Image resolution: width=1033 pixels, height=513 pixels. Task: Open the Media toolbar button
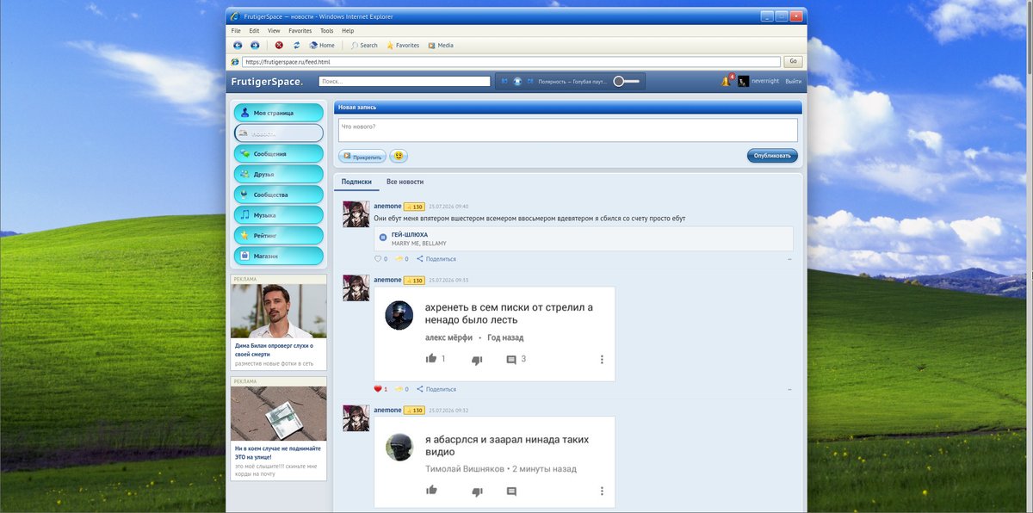[x=441, y=45]
